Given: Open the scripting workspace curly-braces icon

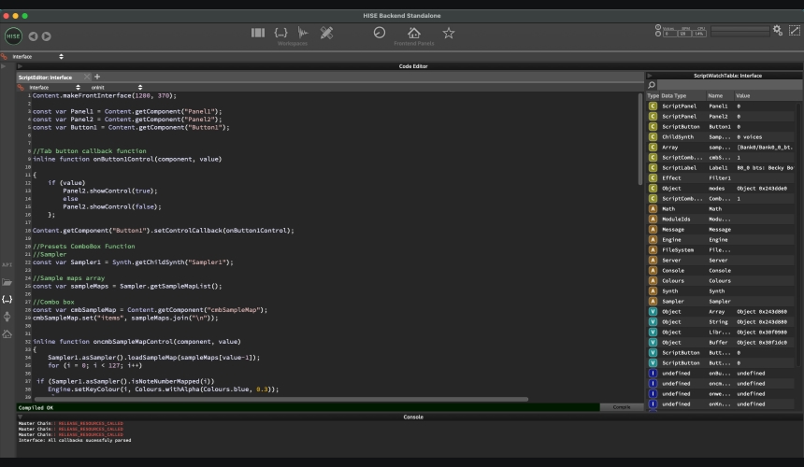Looking at the screenshot, I should [280, 33].
